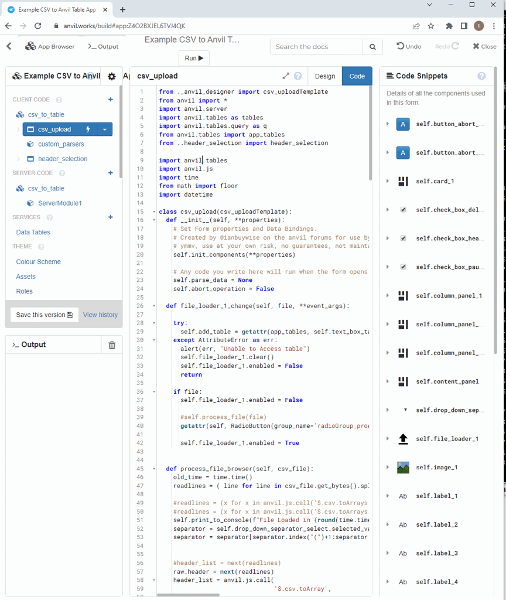Open View history link
506x600 pixels.
coord(100,315)
